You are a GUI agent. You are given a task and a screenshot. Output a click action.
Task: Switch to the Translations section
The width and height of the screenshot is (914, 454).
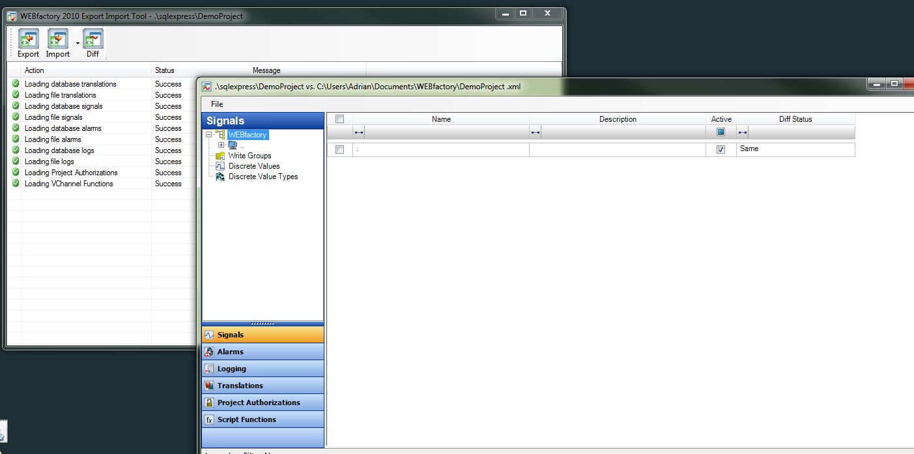pyautogui.click(x=240, y=386)
